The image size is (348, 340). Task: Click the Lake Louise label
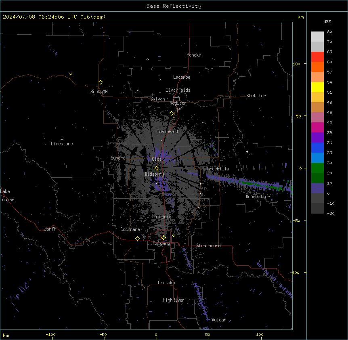click(7, 195)
